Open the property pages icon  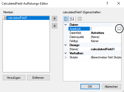tap(79, 19)
